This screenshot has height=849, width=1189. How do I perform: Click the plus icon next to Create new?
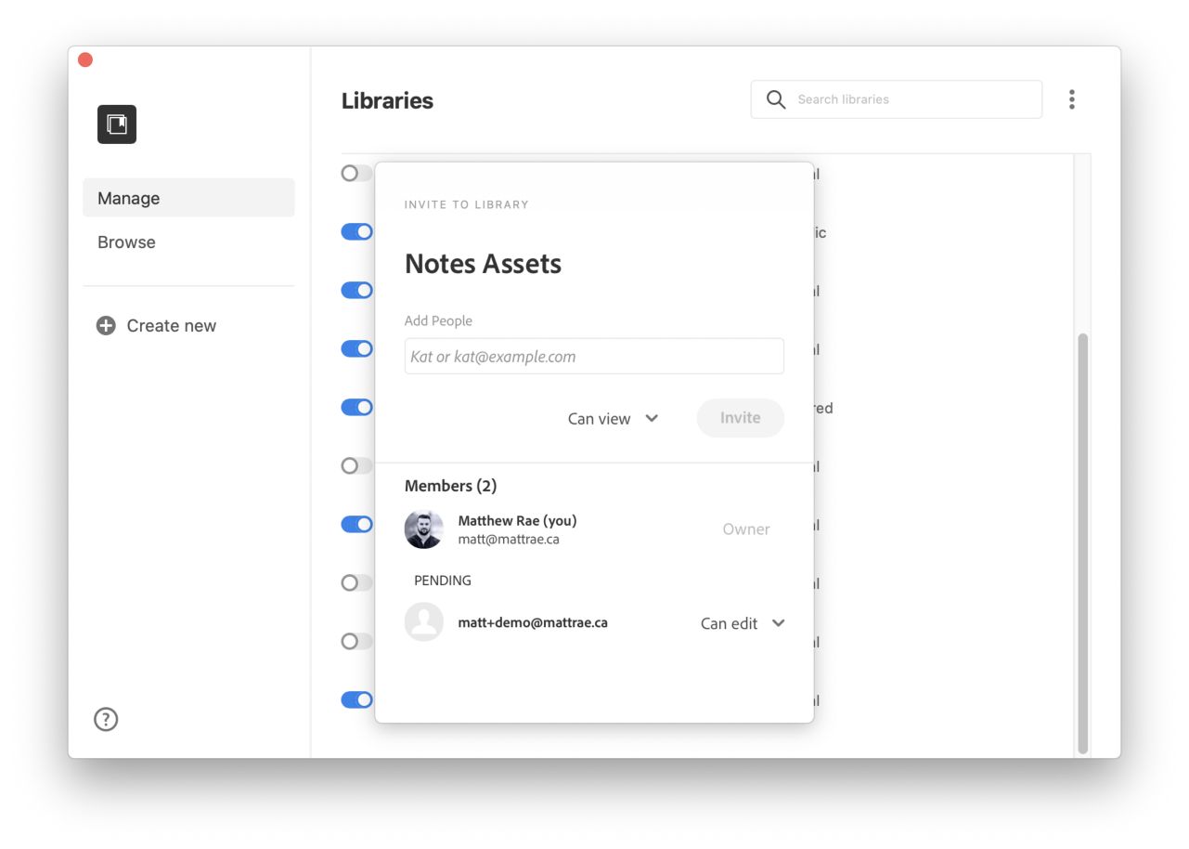105,325
